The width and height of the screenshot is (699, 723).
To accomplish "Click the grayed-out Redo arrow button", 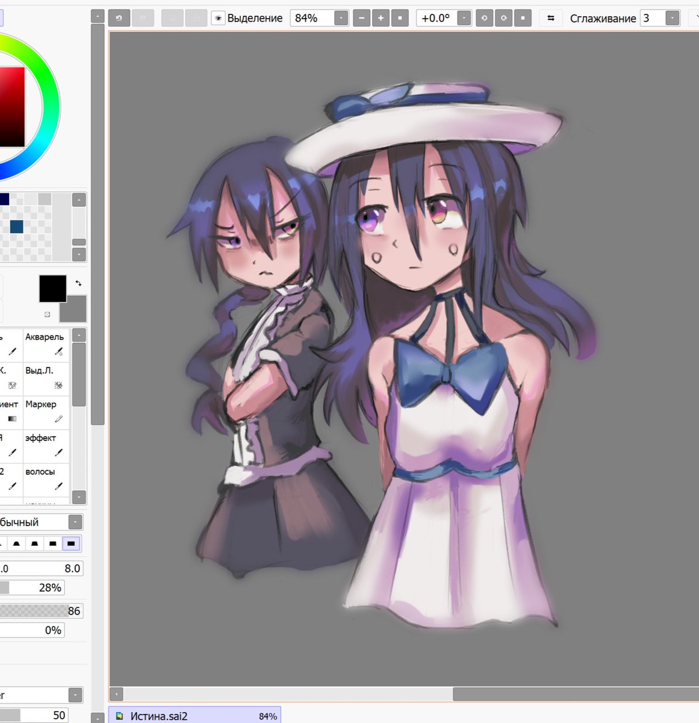I will (x=143, y=18).
